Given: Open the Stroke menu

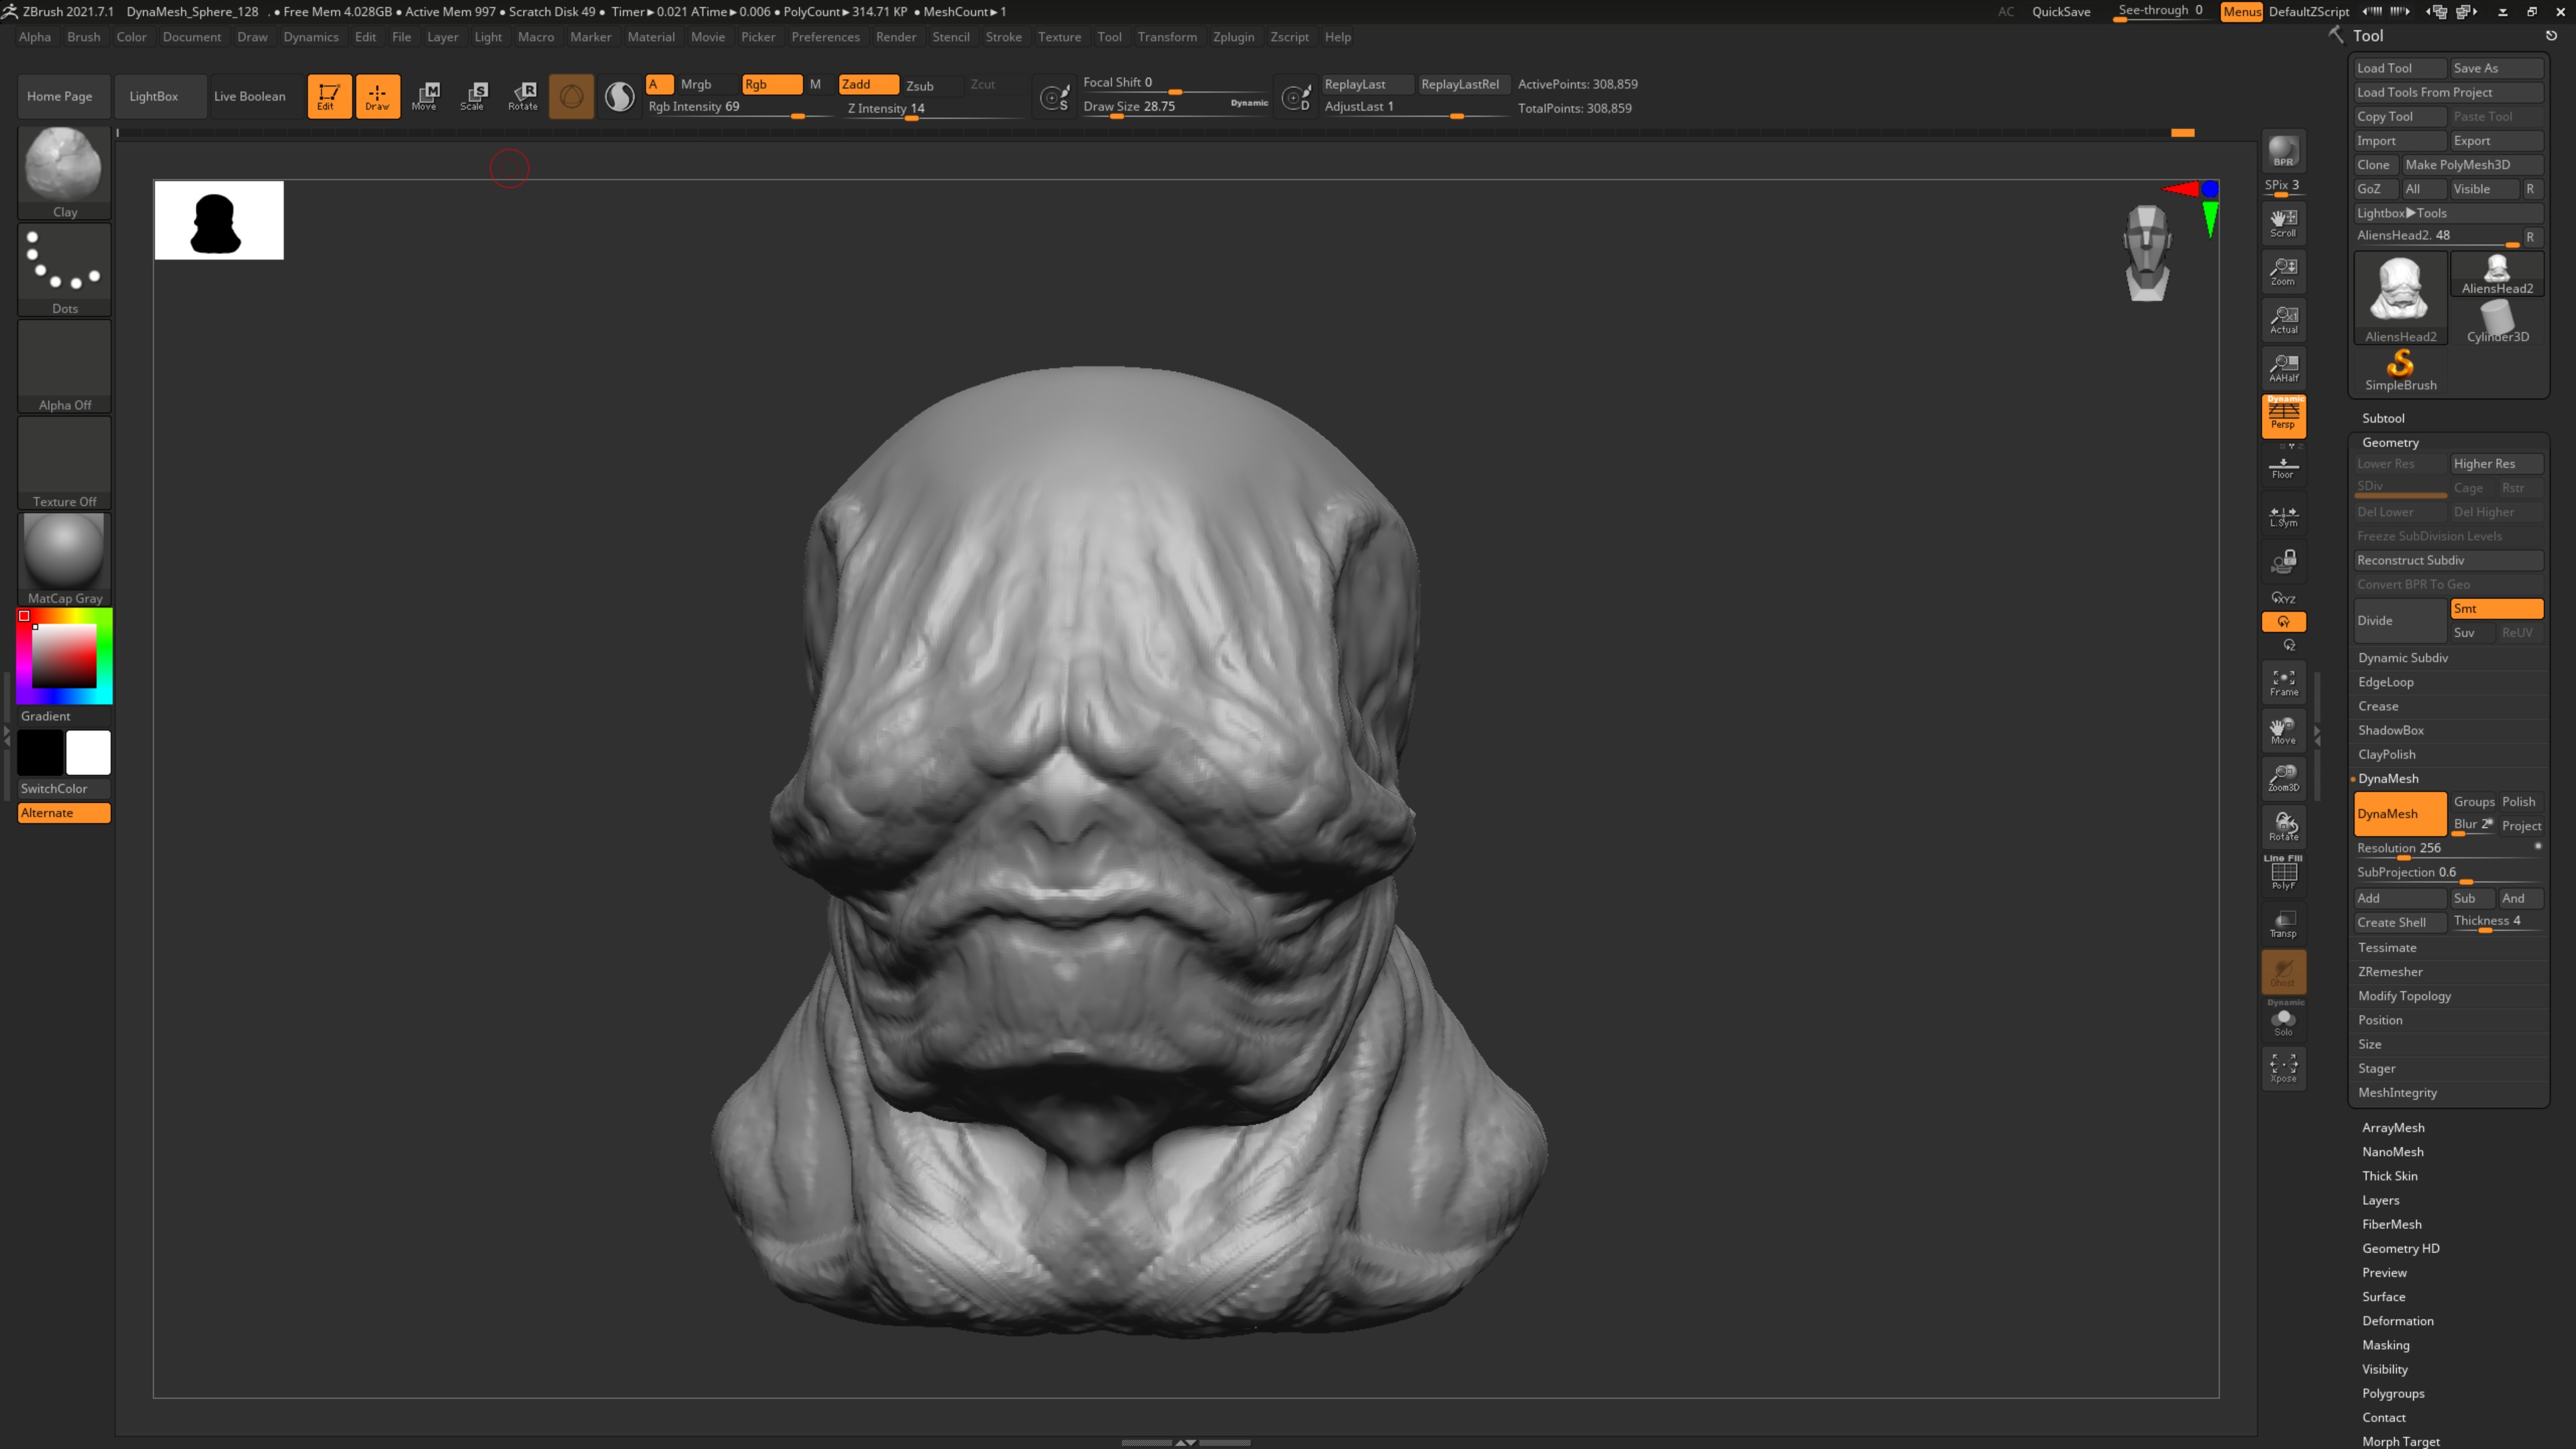Looking at the screenshot, I should click(1003, 37).
